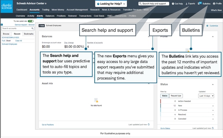This screenshot has height=138, width=223.
Task: Open the Dashboard menu
Action: (x=22, y=10)
